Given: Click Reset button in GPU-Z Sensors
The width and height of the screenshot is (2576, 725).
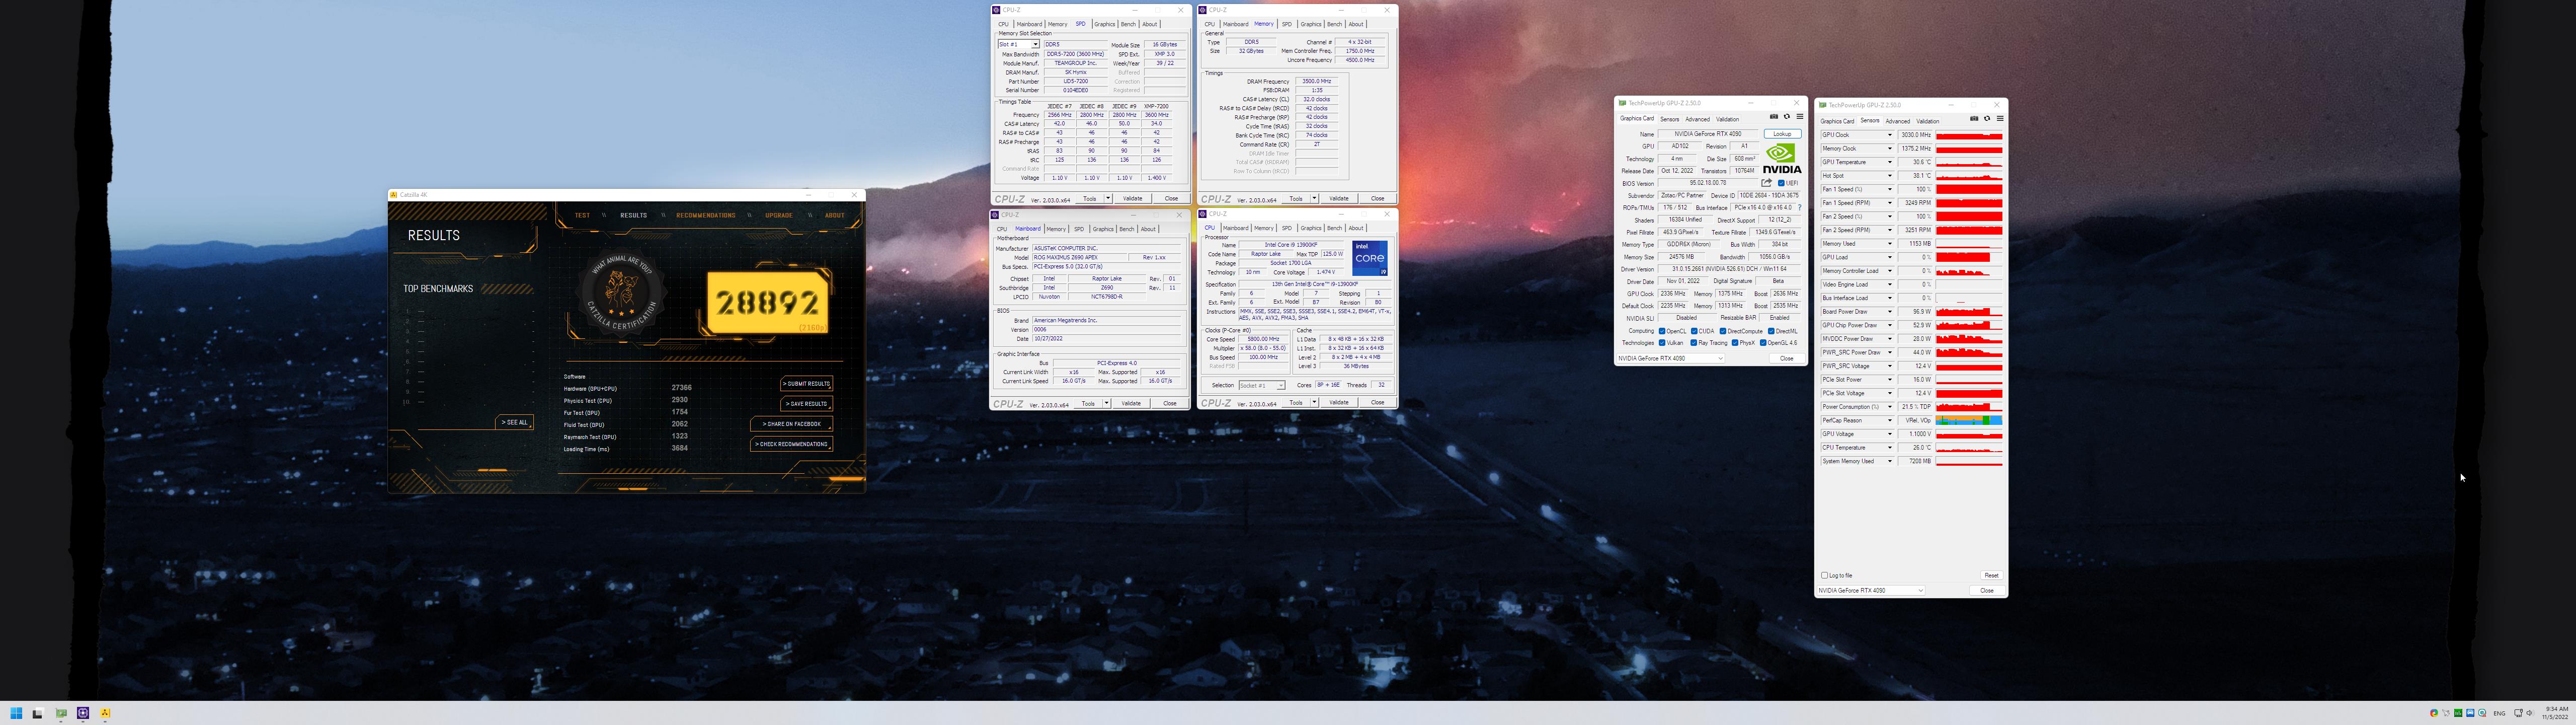Looking at the screenshot, I should pos(1991,576).
